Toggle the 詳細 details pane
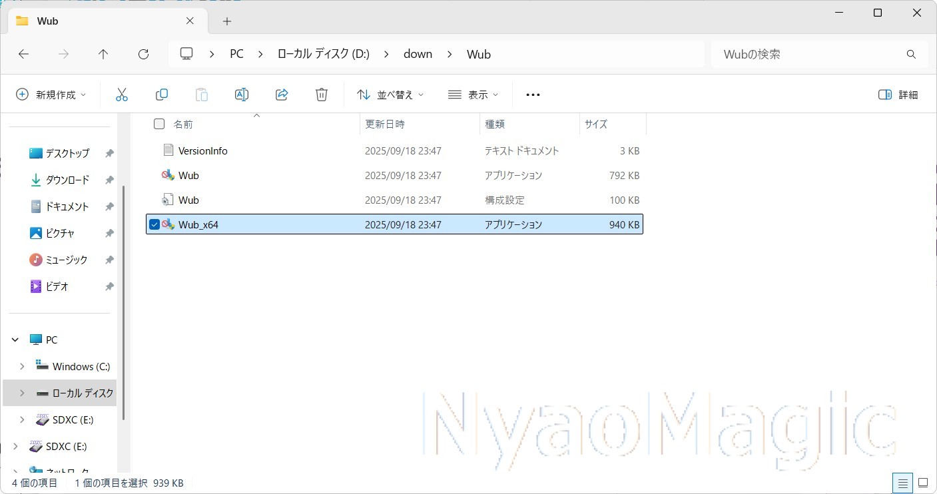Screen dimensions: 937x494 (x=898, y=95)
